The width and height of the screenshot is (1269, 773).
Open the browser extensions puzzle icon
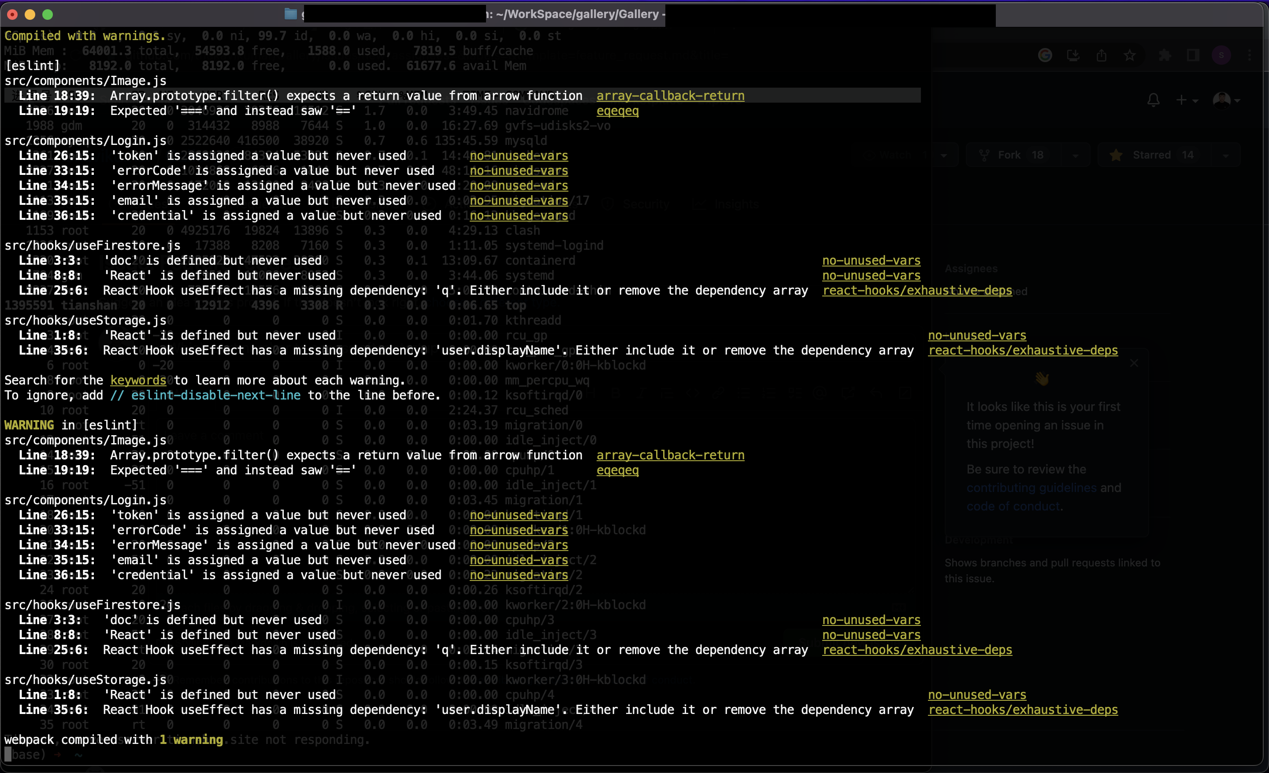[1165, 55]
